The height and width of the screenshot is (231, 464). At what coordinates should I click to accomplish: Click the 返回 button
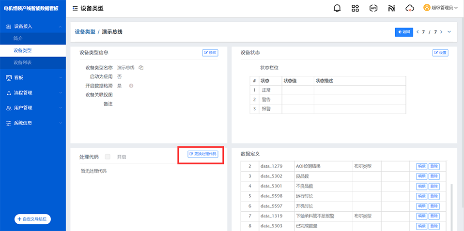coord(404,32)
